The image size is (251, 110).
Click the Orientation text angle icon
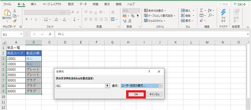pos(101,12)
